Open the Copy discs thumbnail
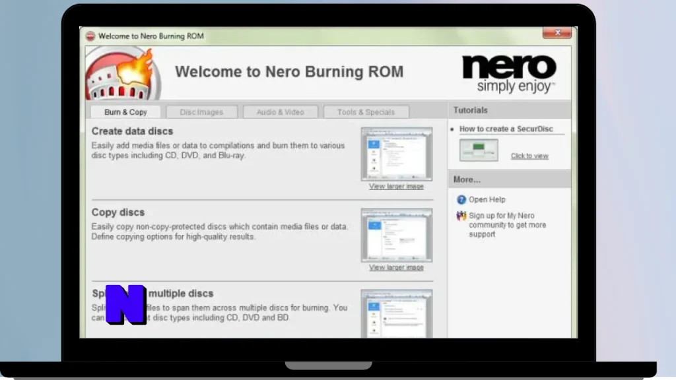This screenshot has width=676, height=380. pyautogui.click(x=397, y=236)
